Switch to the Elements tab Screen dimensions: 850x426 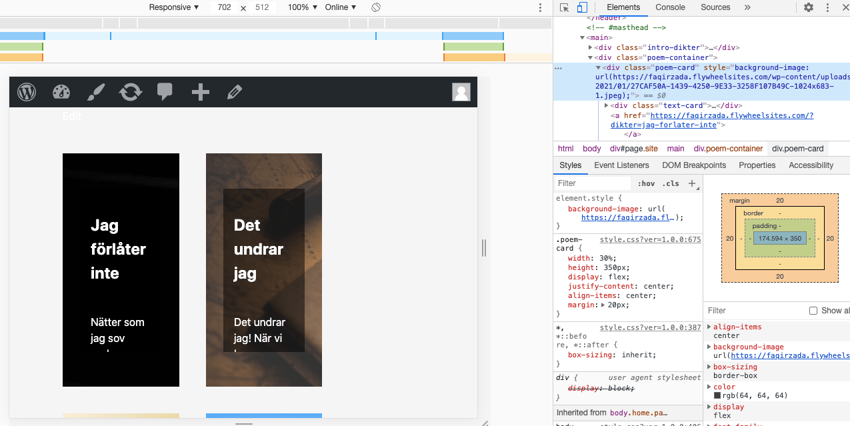[x=623, y=7]
